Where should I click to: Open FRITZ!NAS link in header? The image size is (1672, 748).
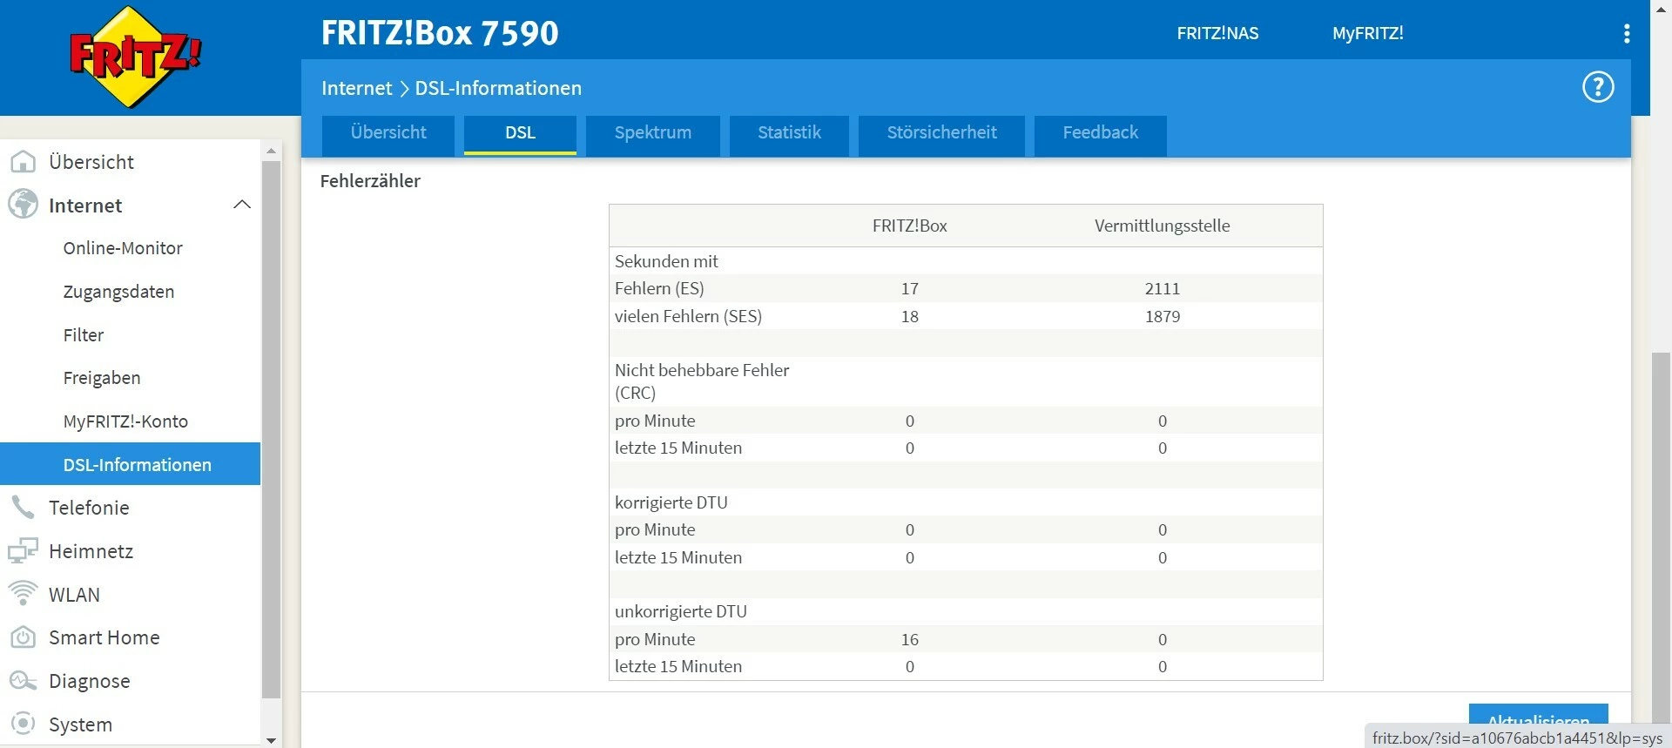(1217, 33)
